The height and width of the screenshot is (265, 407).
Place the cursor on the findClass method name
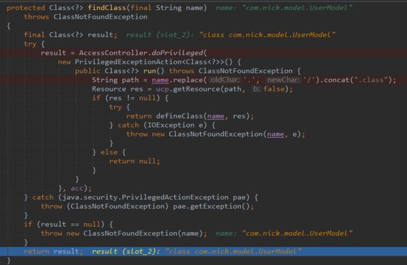click(106, 8)
